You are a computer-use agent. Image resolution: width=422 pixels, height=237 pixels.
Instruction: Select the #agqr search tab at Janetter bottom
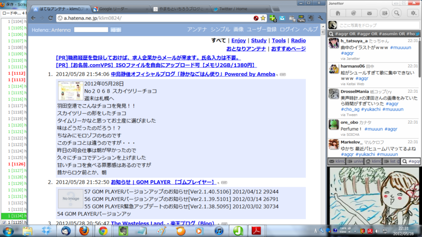coord(410,161)
